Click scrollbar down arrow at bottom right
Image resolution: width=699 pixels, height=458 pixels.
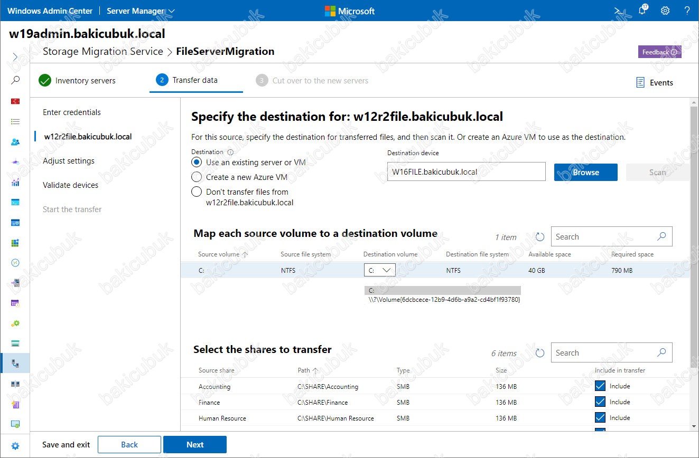(x=694, y=425)
